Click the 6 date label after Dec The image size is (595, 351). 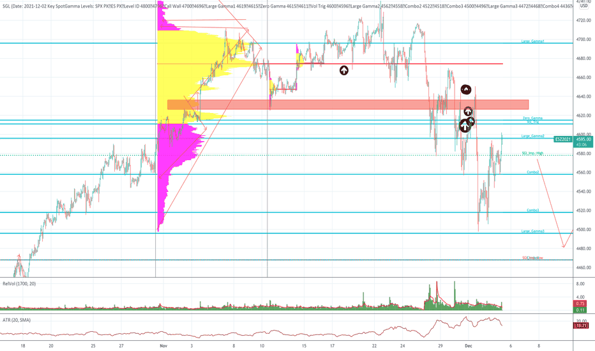point(511,346)
